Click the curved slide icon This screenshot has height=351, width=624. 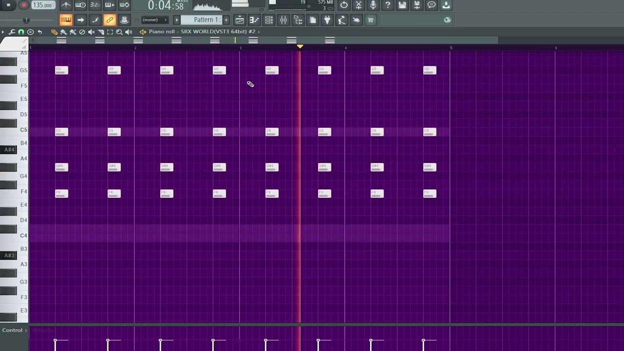[x=95, y=20]
